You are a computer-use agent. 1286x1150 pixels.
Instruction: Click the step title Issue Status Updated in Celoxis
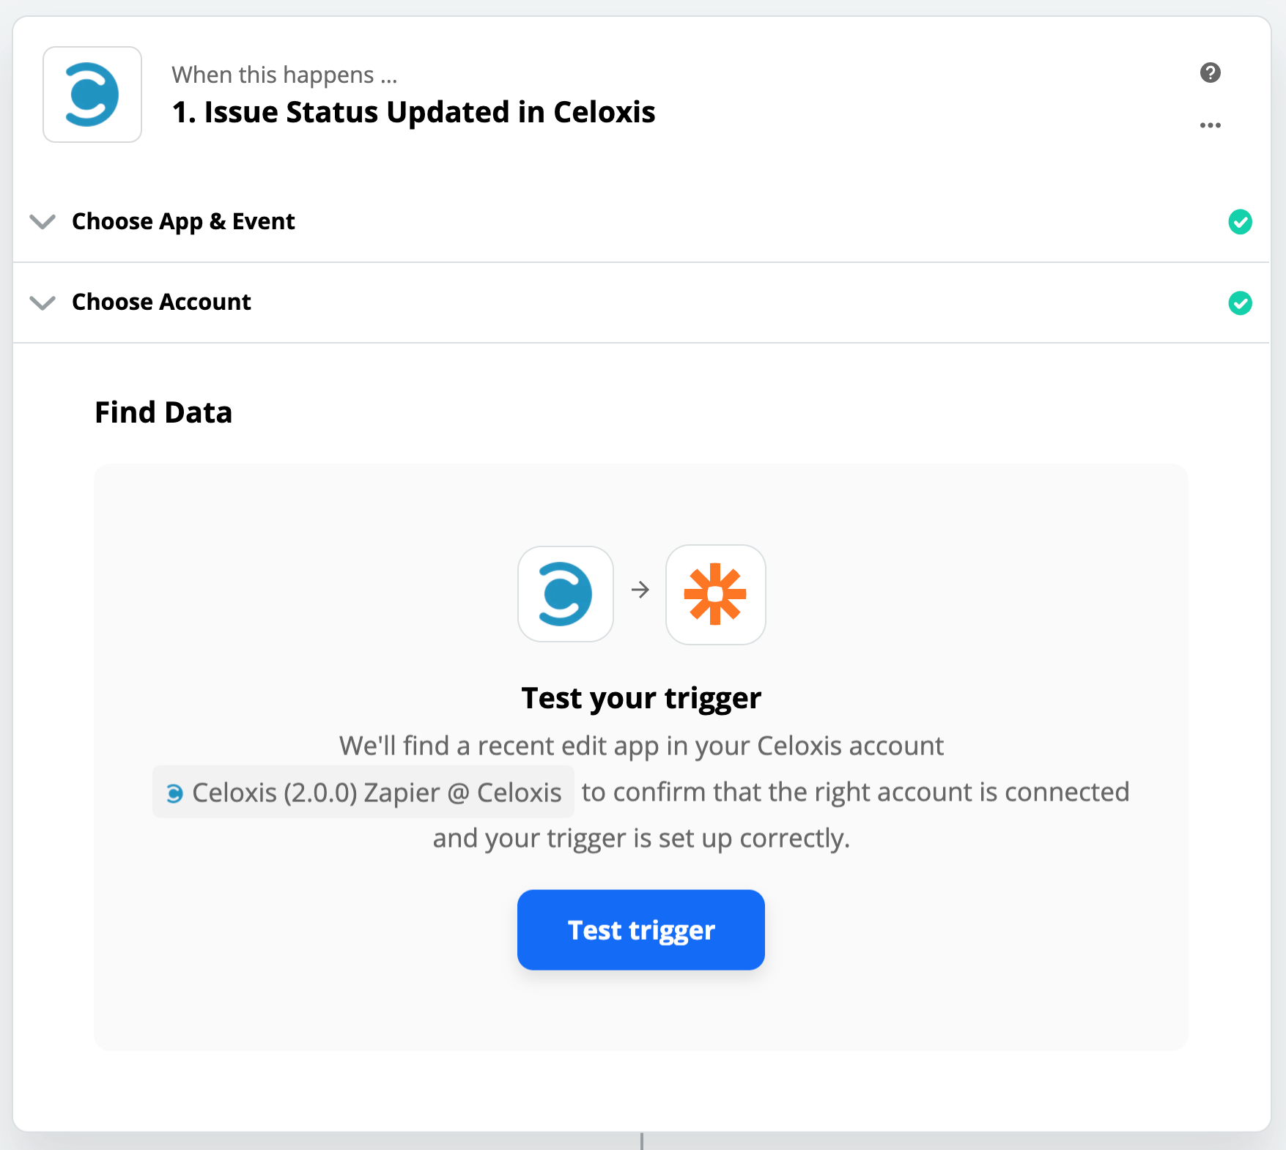click(x=413, y=112)
